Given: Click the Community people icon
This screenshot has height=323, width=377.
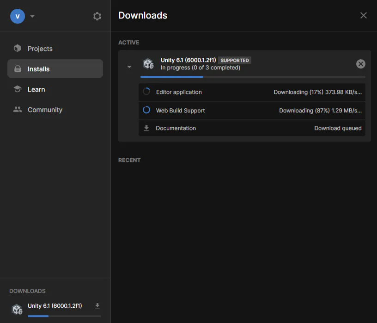Looking at the screenshot, I should click(17, 109).
